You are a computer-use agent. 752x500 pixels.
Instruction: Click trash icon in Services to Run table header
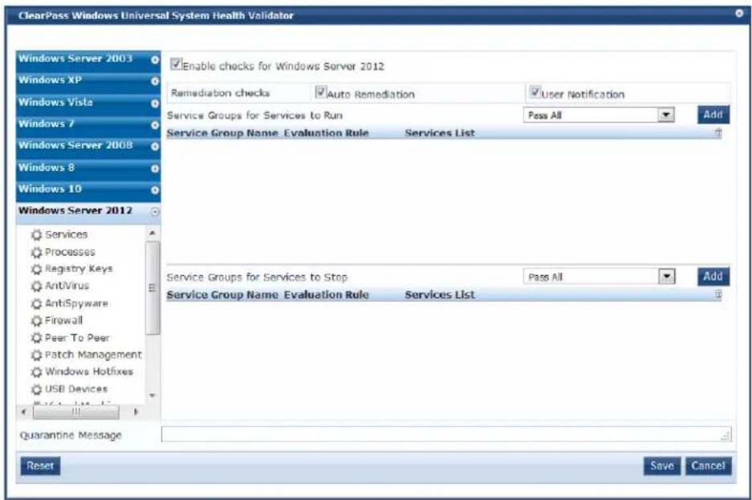click(718, 132)
